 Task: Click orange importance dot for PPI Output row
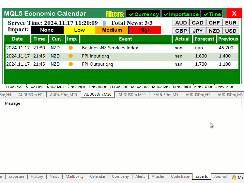click(71, 64)
